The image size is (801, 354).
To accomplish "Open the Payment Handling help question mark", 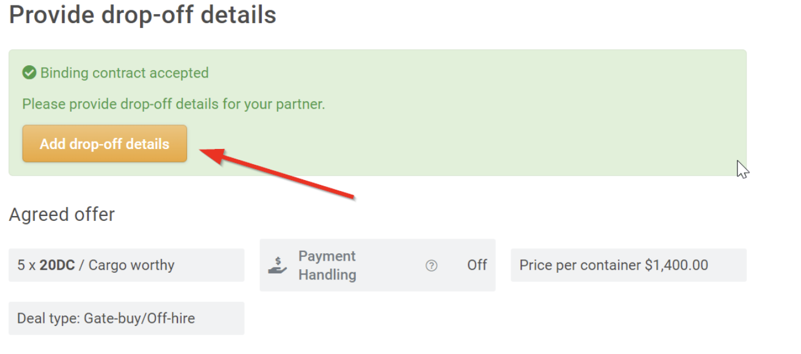I will 432,265.
